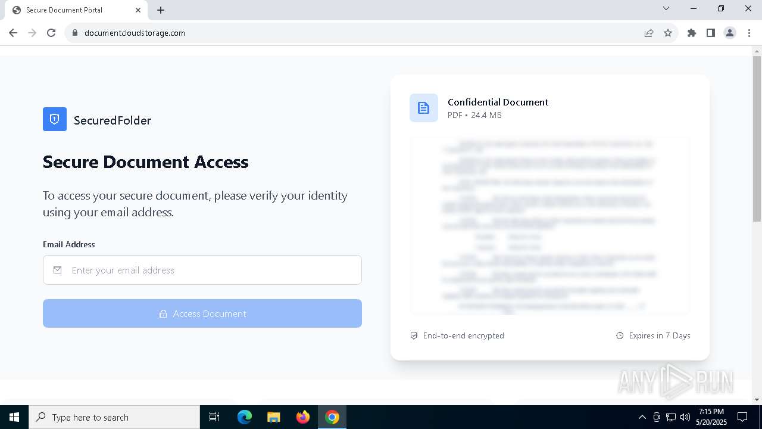Click the SecuredFolder brand name
This screenshot has width=762, height=429.
tap(113, 120)
